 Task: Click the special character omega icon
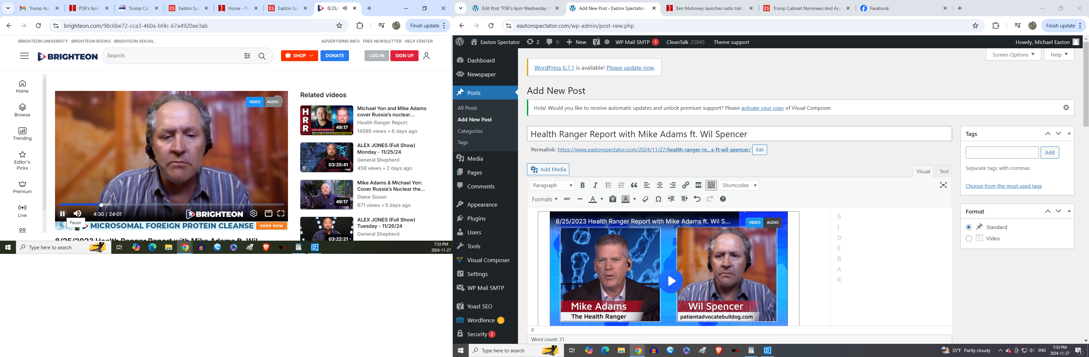658,199
